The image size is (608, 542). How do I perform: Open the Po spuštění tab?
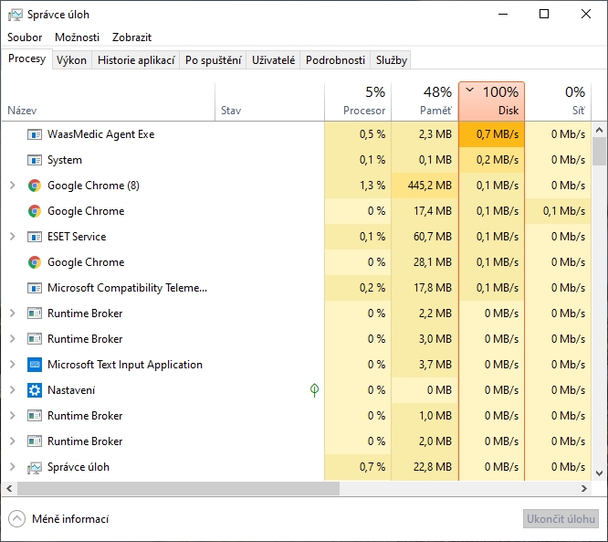[213, 60]
